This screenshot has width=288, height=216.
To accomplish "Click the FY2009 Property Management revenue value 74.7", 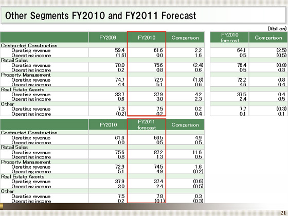I will click(x=120, y=80).
